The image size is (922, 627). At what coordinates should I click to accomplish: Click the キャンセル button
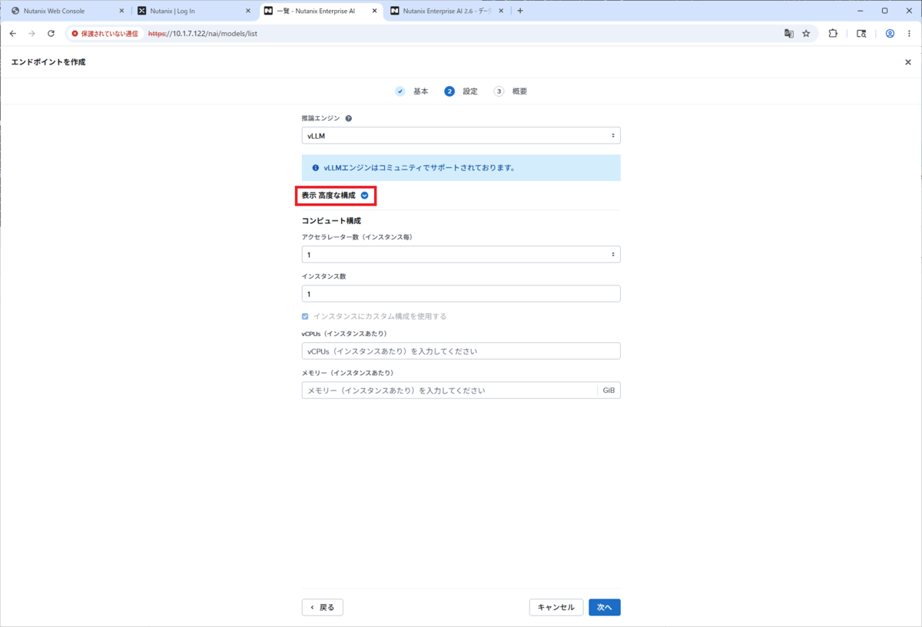(x=556, y=607)
